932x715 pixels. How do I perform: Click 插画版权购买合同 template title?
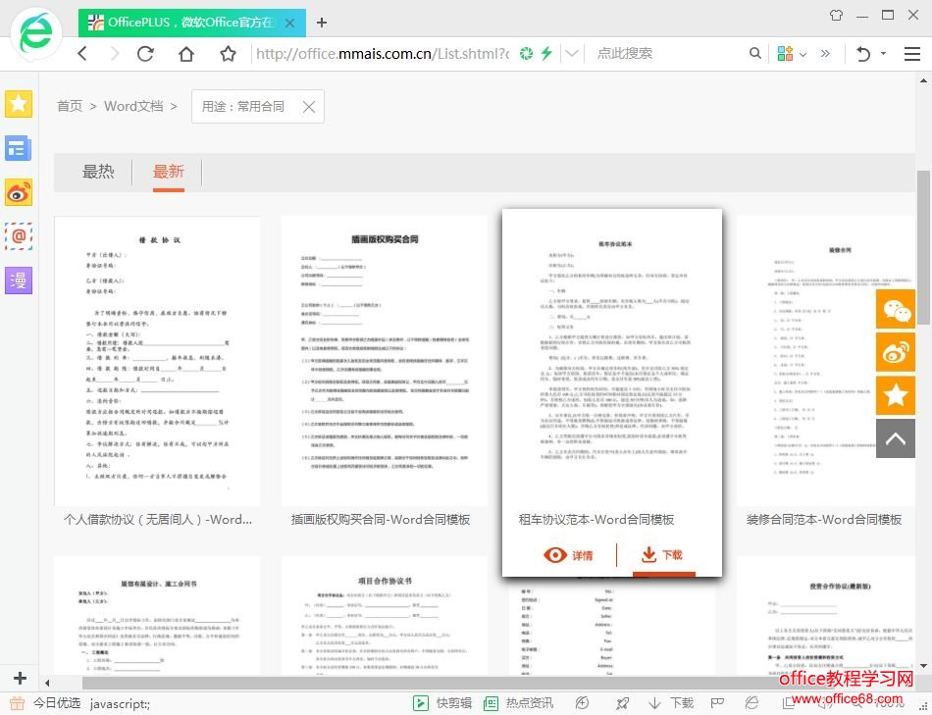coord(381,520)
